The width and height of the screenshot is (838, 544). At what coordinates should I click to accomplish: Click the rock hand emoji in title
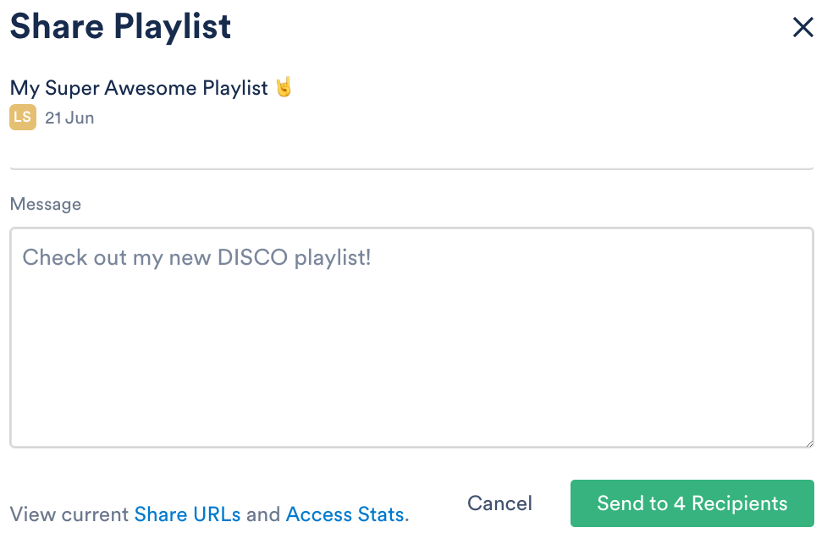(284, 87)
